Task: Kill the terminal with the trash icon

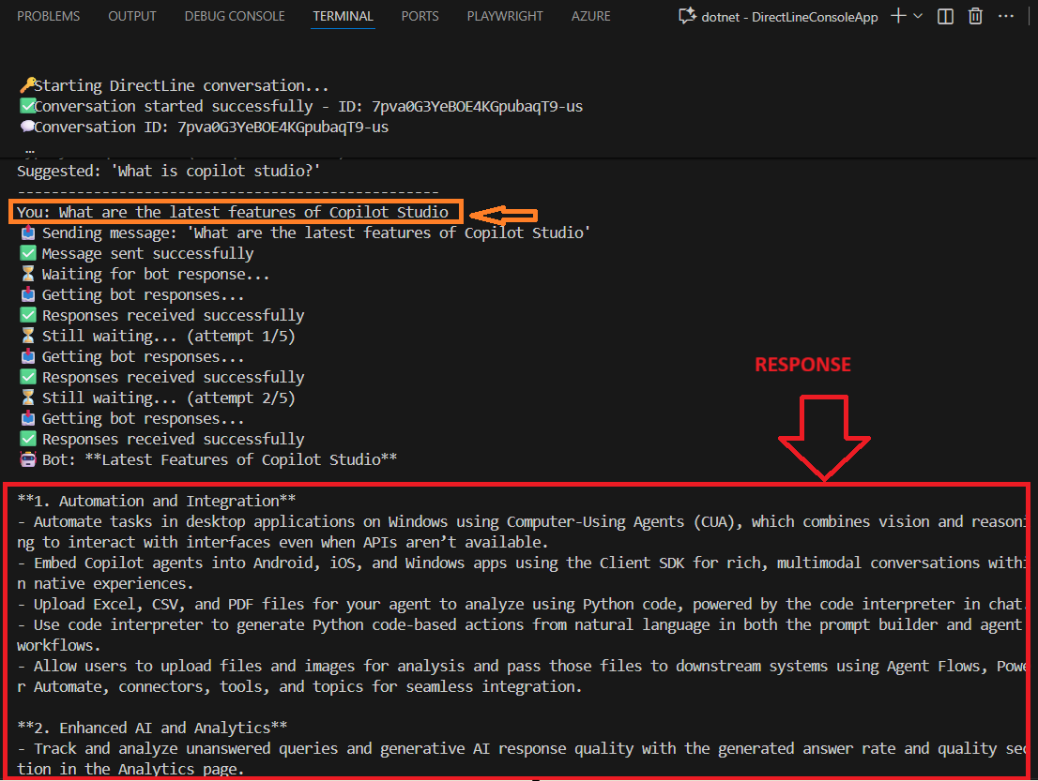Action: [x=976, y=16]
